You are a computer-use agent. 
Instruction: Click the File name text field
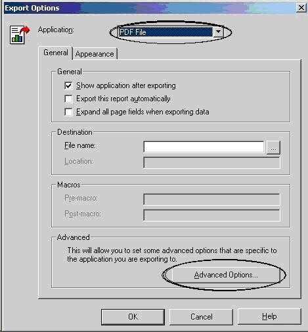click(204, 147)
